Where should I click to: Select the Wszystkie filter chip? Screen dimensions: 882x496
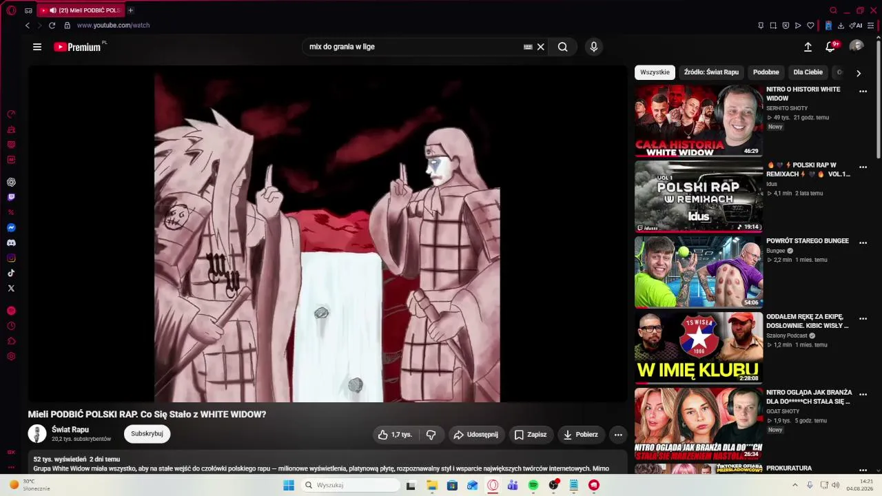point(655,72)
